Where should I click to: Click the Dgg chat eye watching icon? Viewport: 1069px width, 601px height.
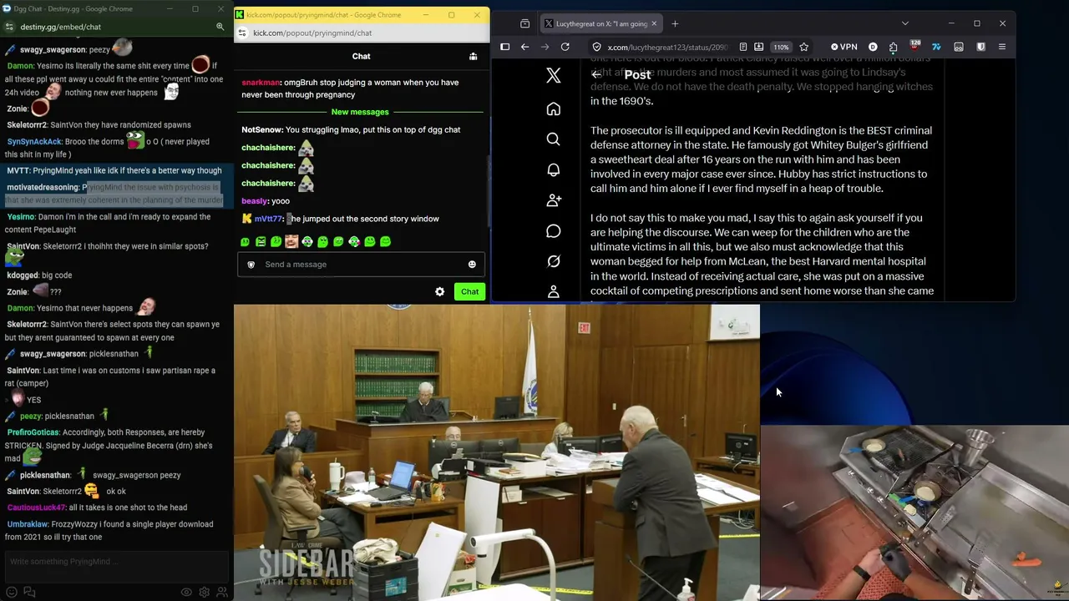186,592
